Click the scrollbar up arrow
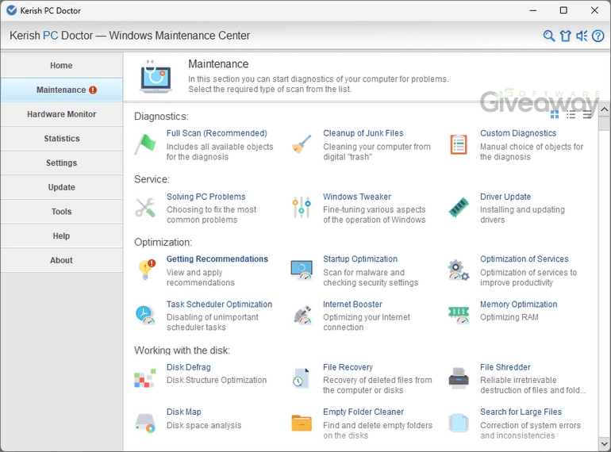Viewport: 611px width, 452px height. (x=604, y=109)
